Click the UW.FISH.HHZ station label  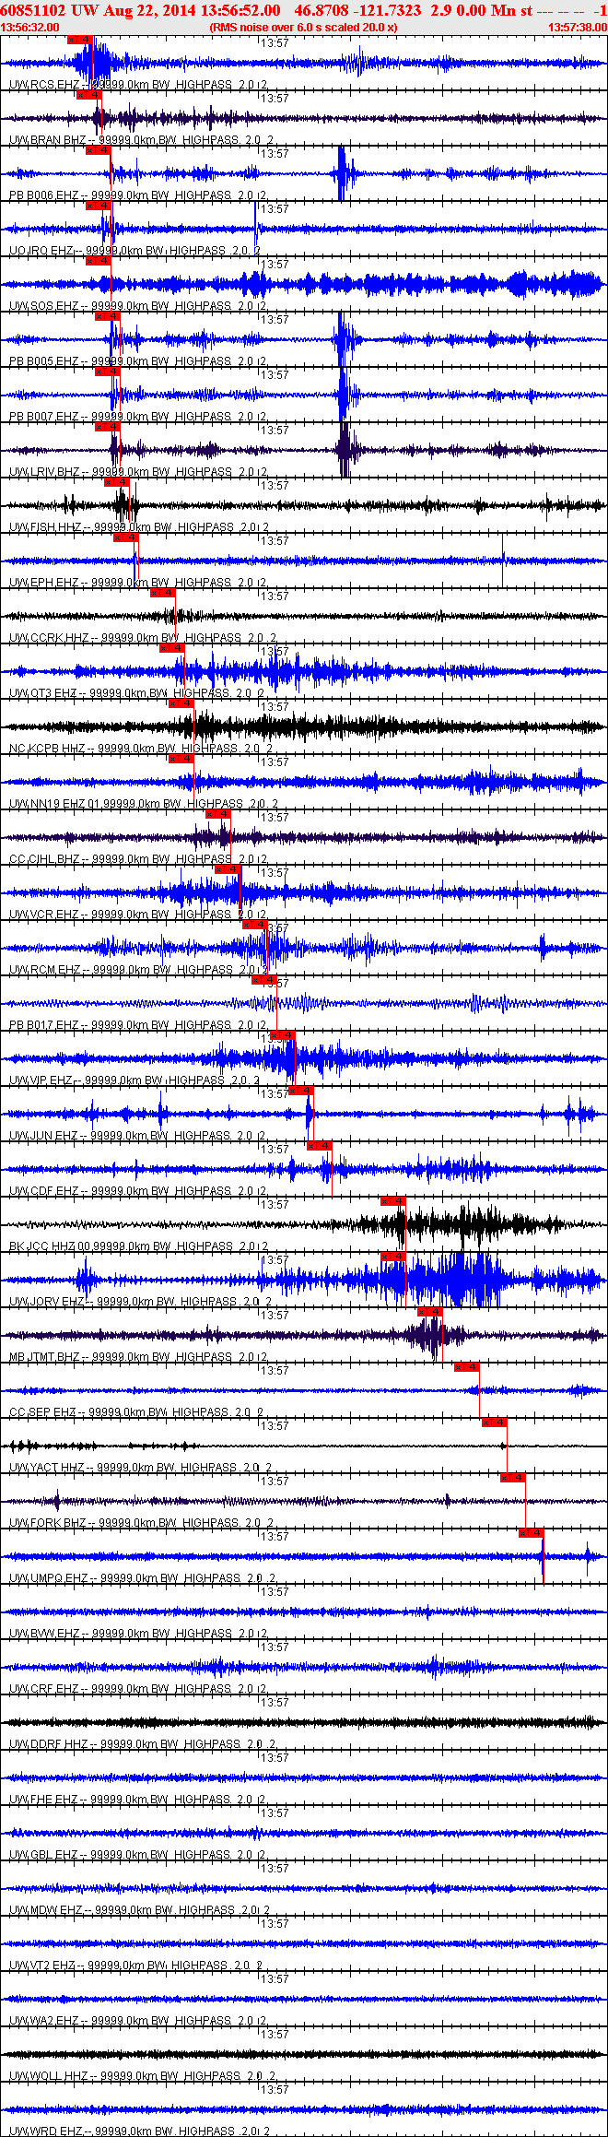click(x=46, y=527)
